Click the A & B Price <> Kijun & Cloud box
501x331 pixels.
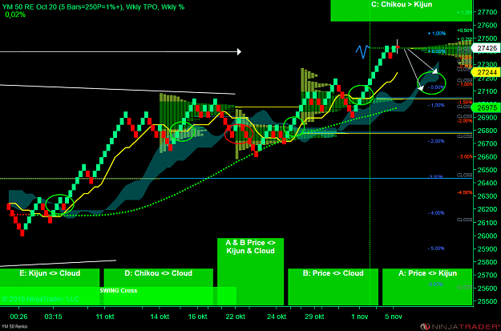pos(250,271)
